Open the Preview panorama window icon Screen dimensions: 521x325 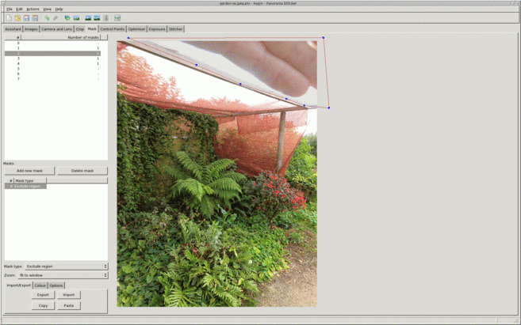click(97, 18)
